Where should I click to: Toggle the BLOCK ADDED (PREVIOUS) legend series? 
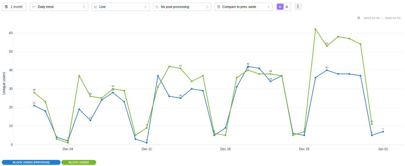[x=31, y=162]
